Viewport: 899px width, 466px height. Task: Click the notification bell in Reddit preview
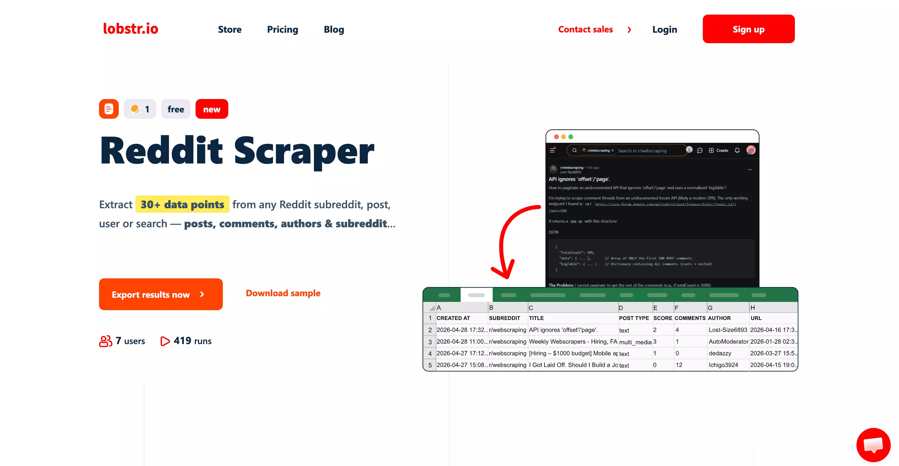click(737, 150)
